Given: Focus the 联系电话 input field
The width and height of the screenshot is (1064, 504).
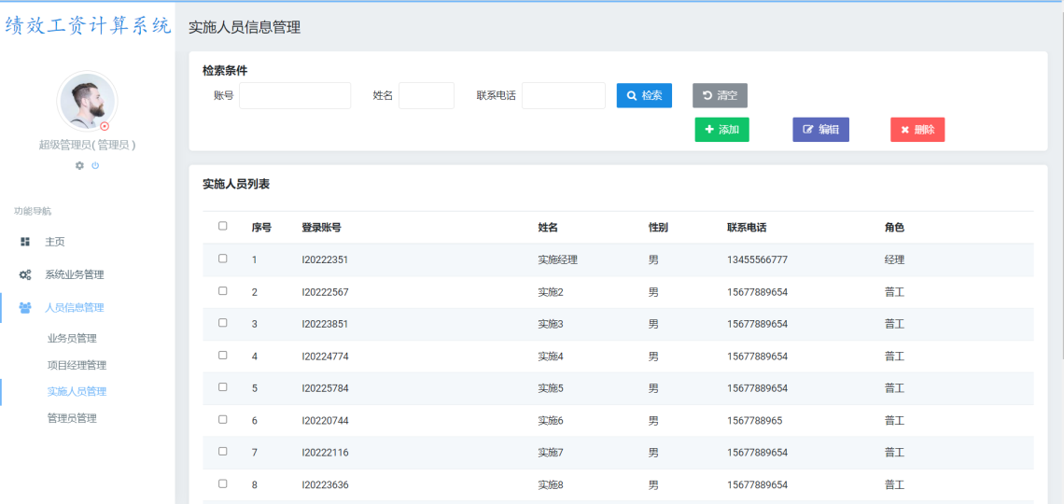Looking at the screenshot, I should [x=563, y=95].
